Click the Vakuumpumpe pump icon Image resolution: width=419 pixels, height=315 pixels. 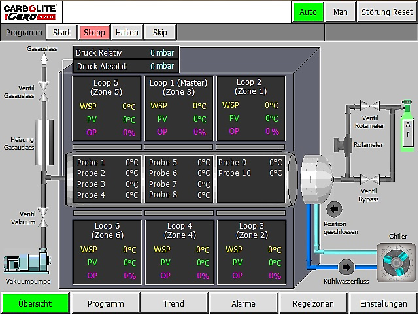[x=27, y=262]
